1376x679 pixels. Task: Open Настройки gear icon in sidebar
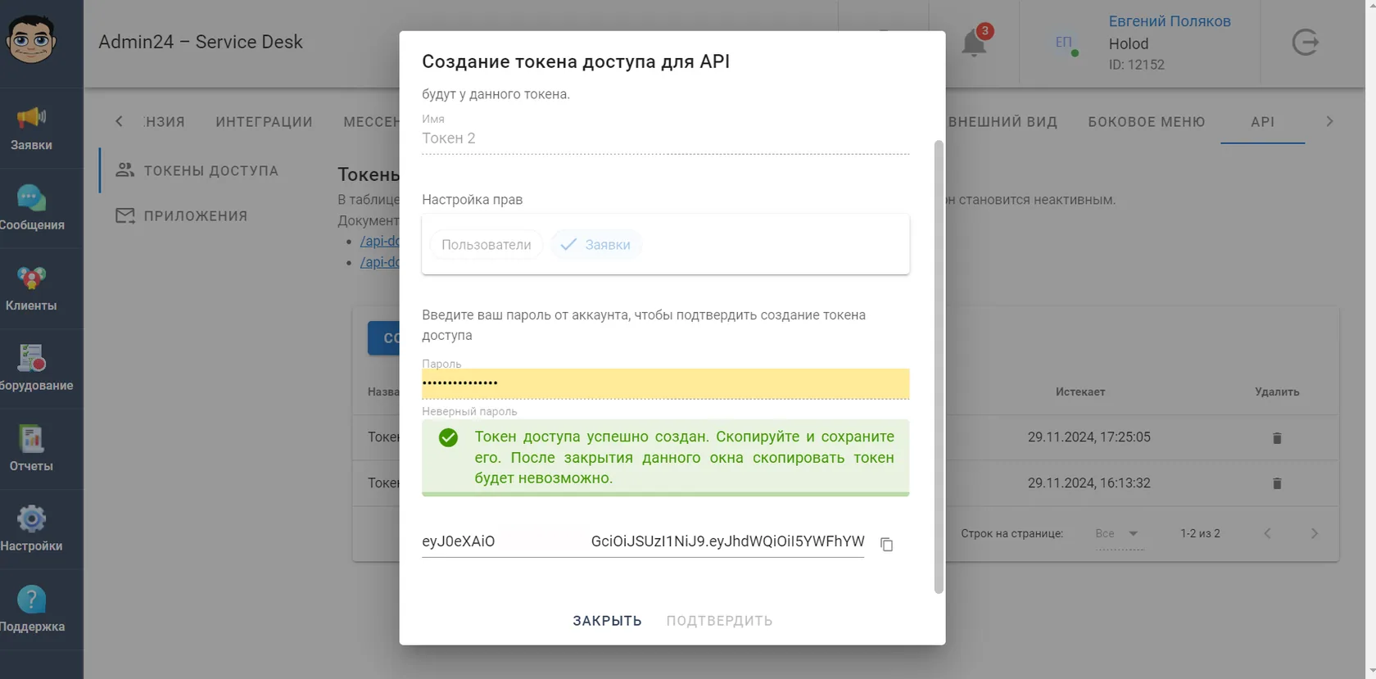point(31,518)
